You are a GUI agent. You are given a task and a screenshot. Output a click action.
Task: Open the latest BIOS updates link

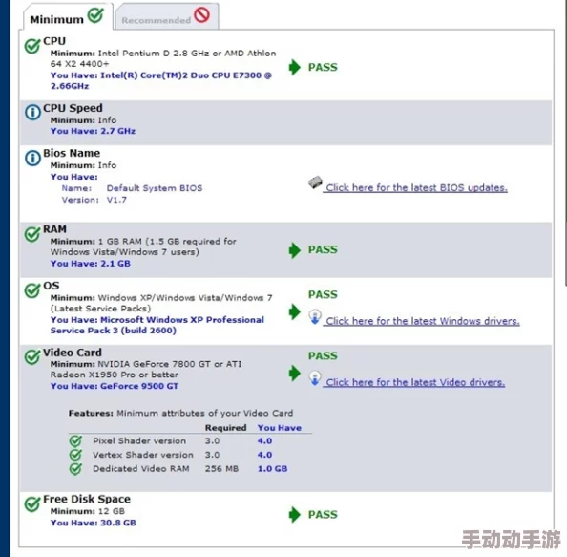[416, 188]
